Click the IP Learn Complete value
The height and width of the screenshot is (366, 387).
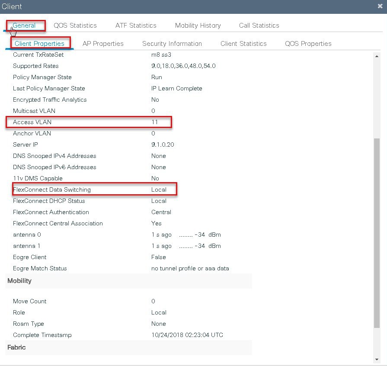[x=177, y=88]
